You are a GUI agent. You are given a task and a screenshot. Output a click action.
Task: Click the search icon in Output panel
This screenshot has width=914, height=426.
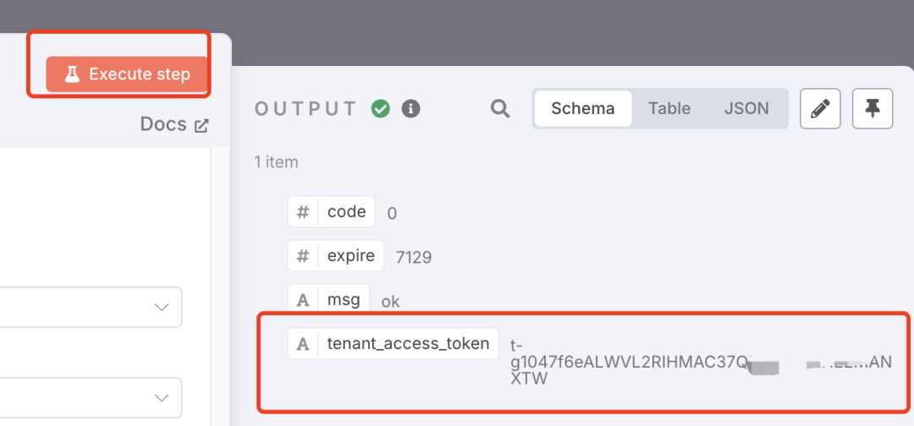(500, 108)
